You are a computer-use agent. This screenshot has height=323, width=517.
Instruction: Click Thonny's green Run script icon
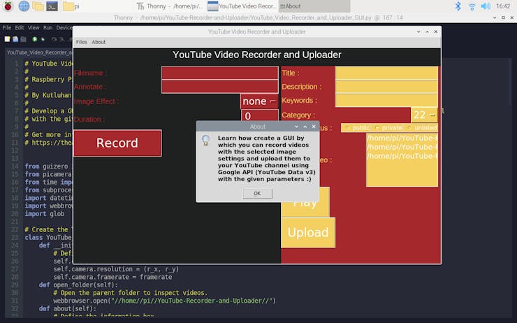click(35, 39)
